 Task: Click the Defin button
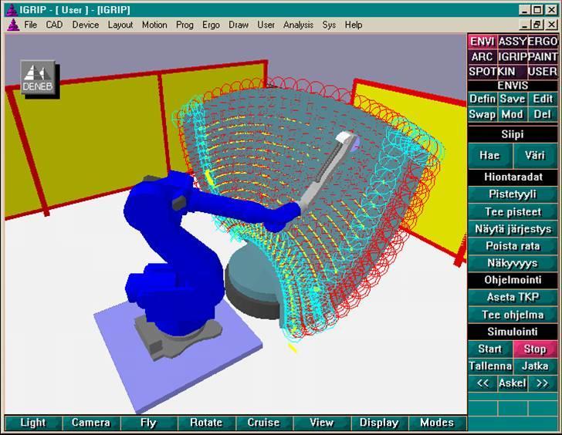click(482, 99)
